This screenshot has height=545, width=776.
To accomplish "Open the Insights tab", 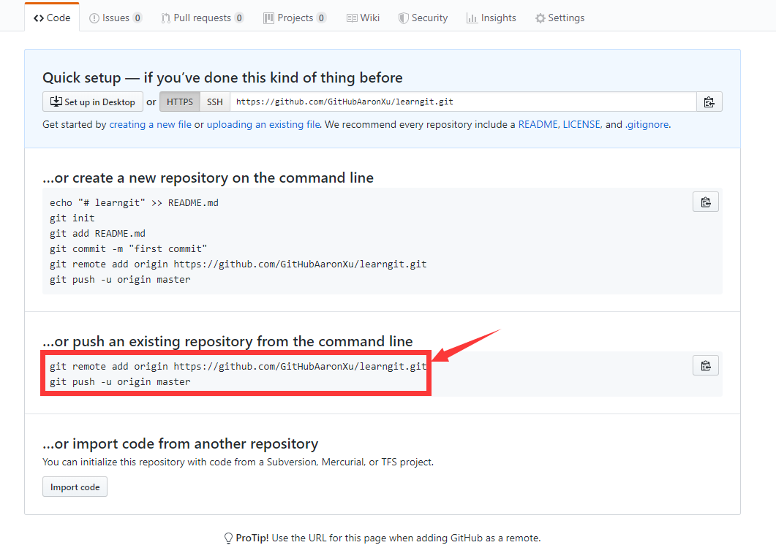I will point(491,18).
